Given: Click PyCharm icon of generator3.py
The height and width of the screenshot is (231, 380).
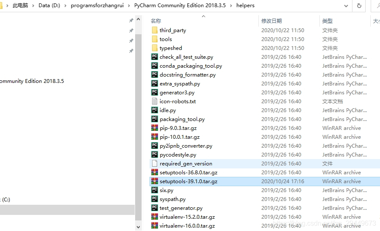Looking at the screenshot, I should coord(155,93).
